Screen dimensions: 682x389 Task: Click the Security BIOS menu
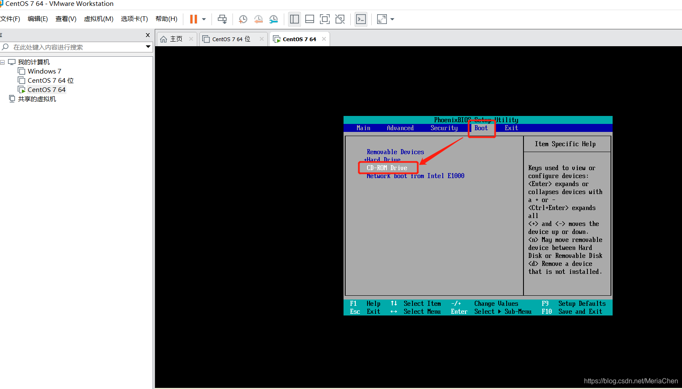pos(444,128)
